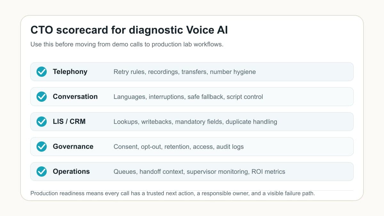The image size is (384, 216).
Task: Click the Telephony checkmark icon
Action: tap(42, 72)
